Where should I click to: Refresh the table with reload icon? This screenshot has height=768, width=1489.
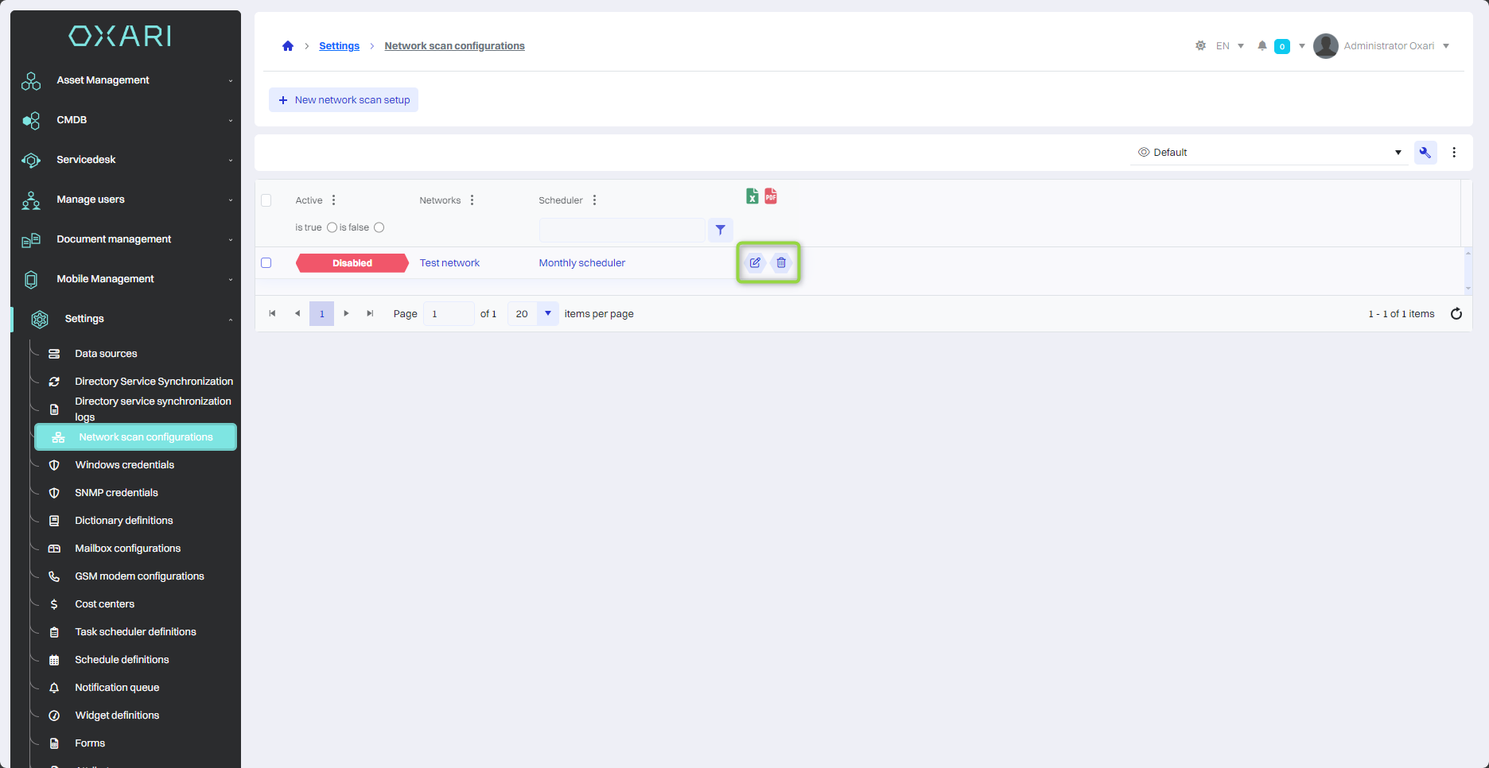click(1456, 314)
